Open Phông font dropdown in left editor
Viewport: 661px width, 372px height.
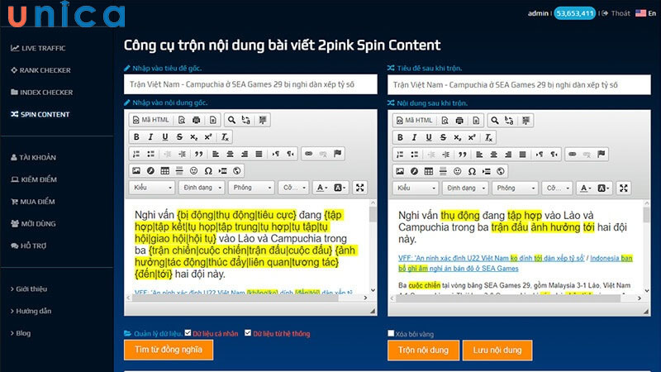tap(251, 188)
